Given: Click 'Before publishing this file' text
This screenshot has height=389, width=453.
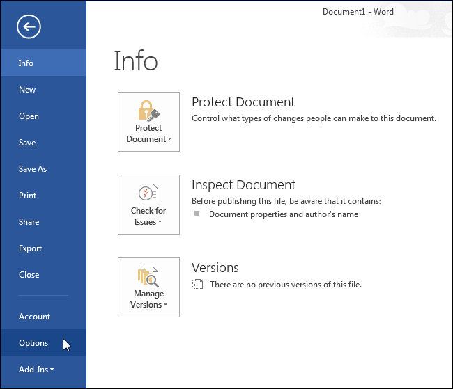Looking at the screenshot, I should (286, 201).
